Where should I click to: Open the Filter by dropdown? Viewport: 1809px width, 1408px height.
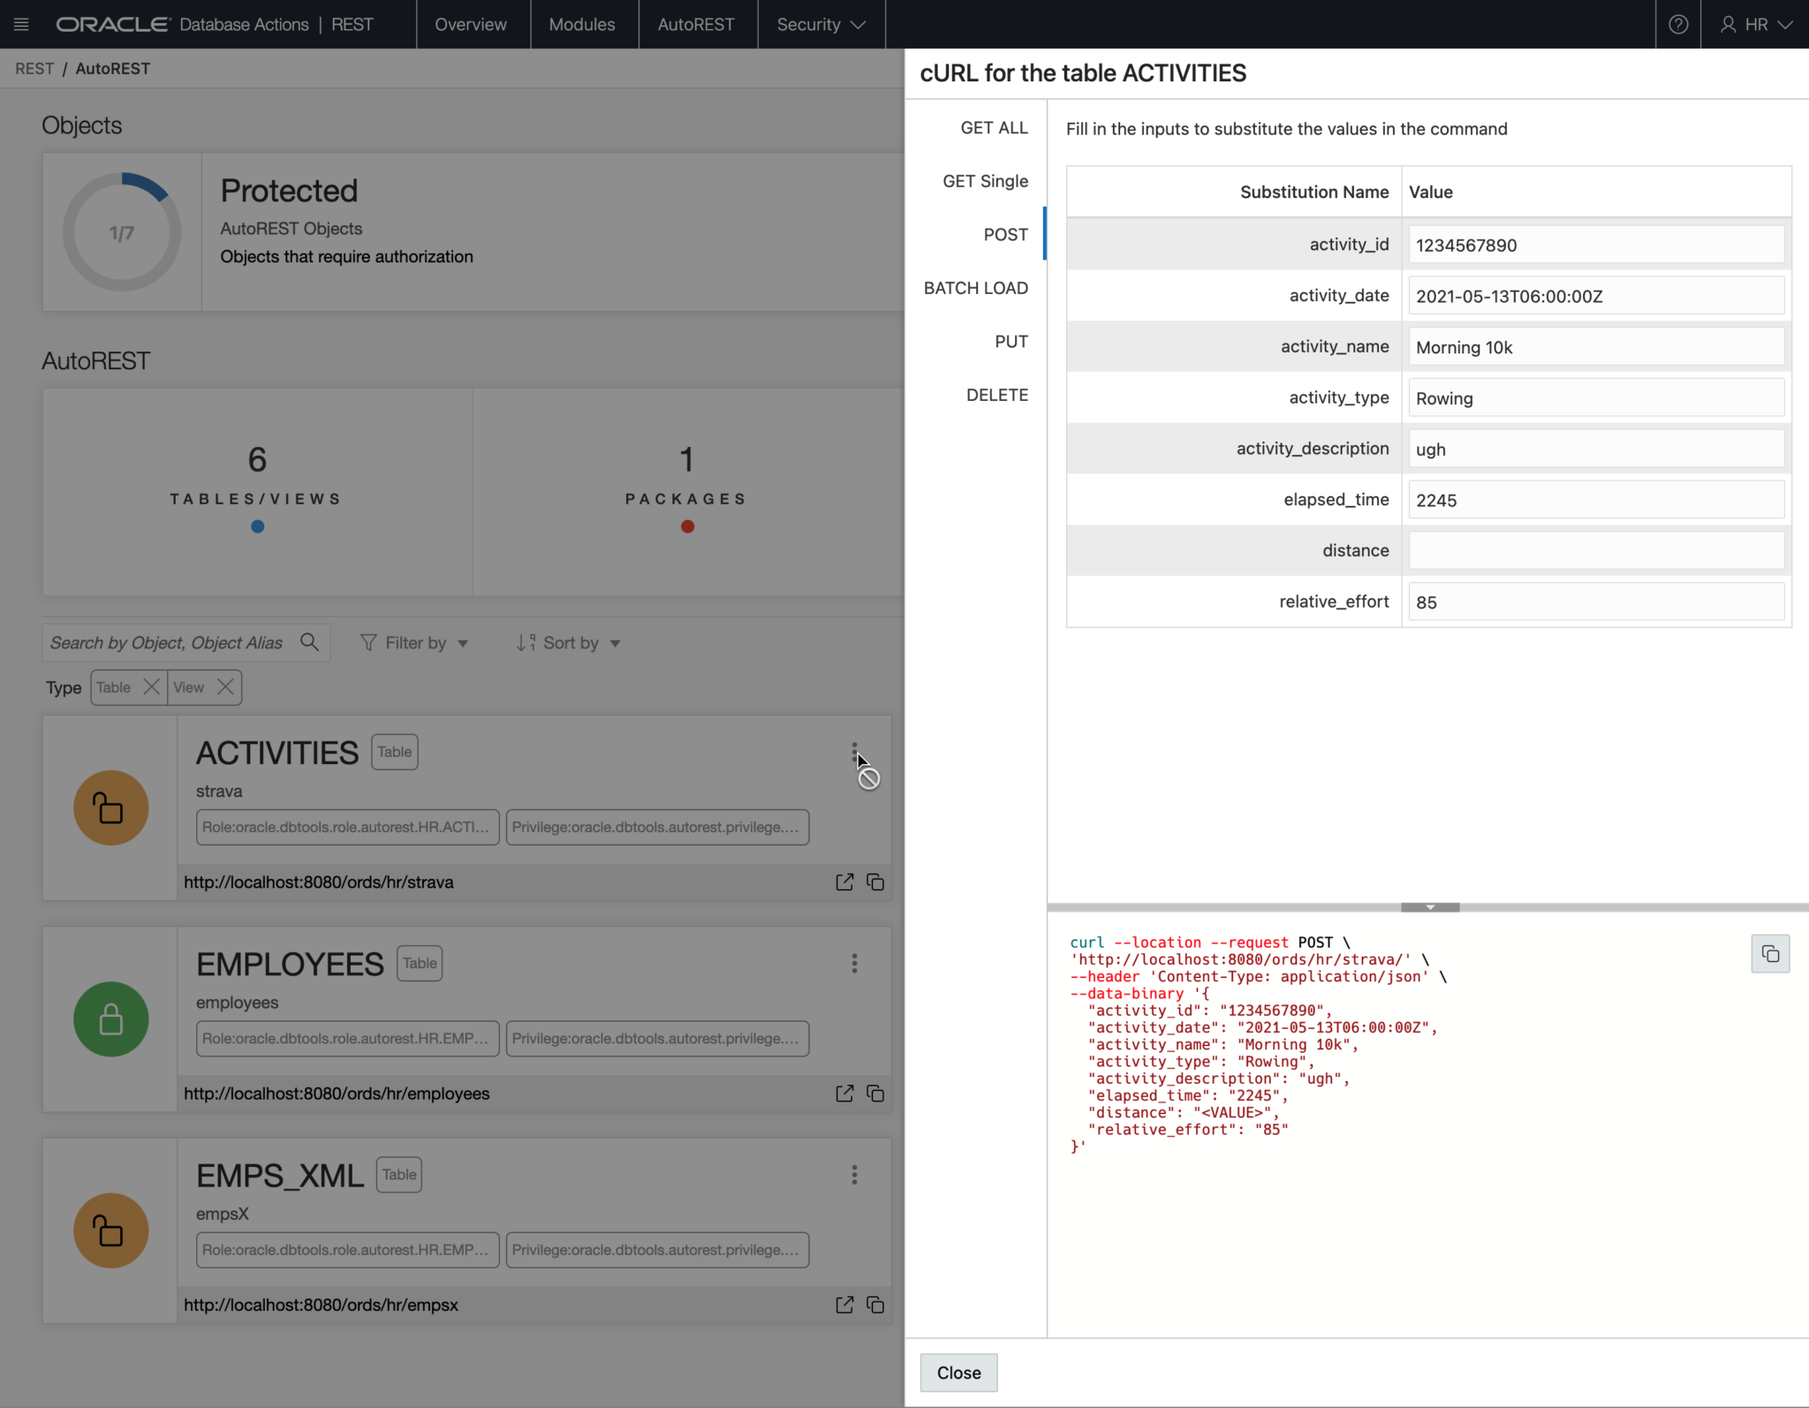tap(414, 642)
